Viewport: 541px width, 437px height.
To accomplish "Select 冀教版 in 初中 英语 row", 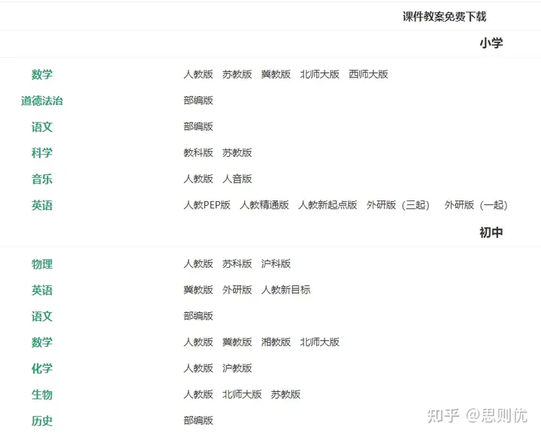I will tap(198, 290).
